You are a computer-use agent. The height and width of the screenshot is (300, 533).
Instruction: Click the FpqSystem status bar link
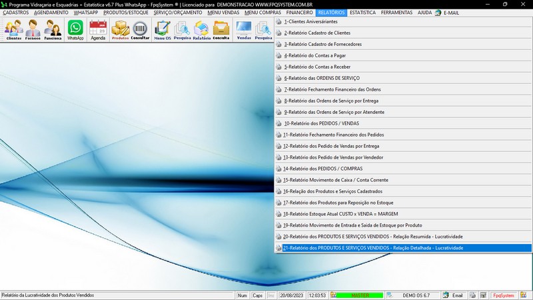click(503, 295)
